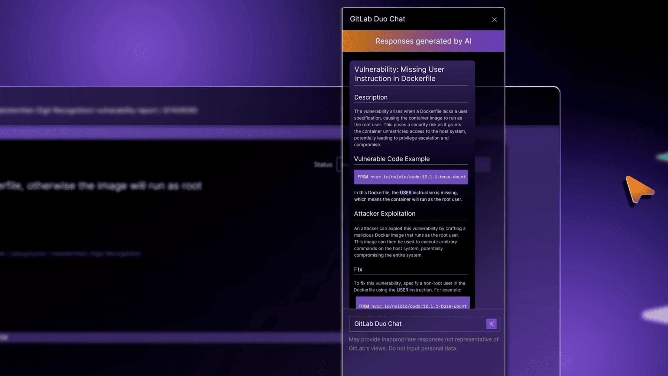The height and width of the screenshot is (376, 668).
Task: Click the code block under Fix section
Action: (x=412, y=305)
